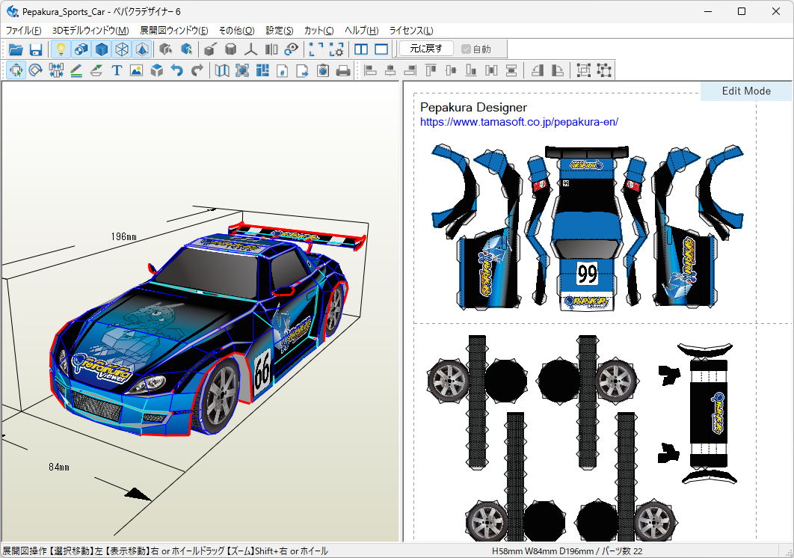Click the page with blue arrow export icon

tap(303, 70)
